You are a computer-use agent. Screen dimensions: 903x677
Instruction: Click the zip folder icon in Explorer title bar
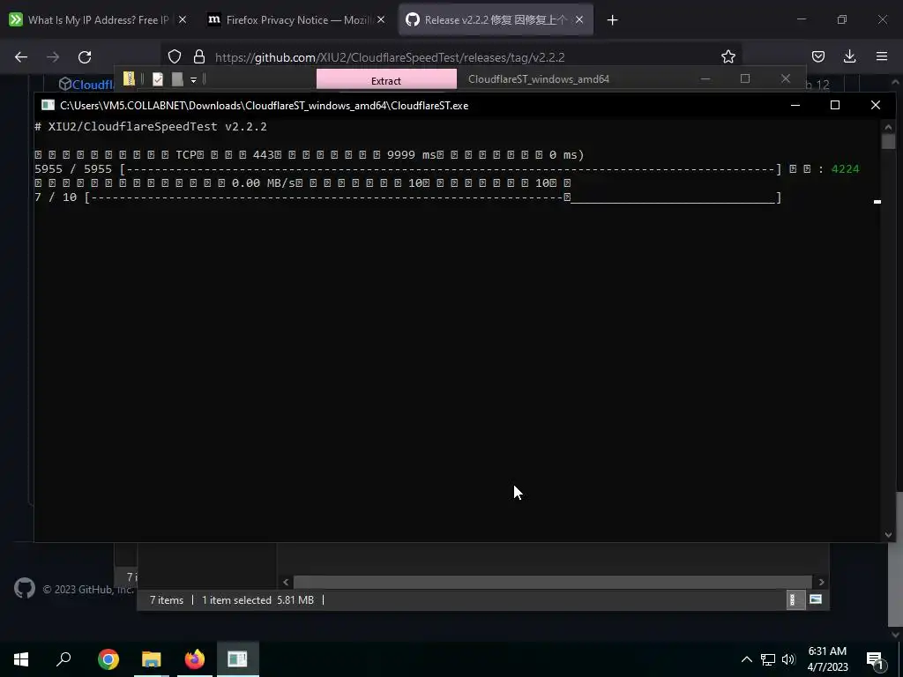[x=129, y=78]
